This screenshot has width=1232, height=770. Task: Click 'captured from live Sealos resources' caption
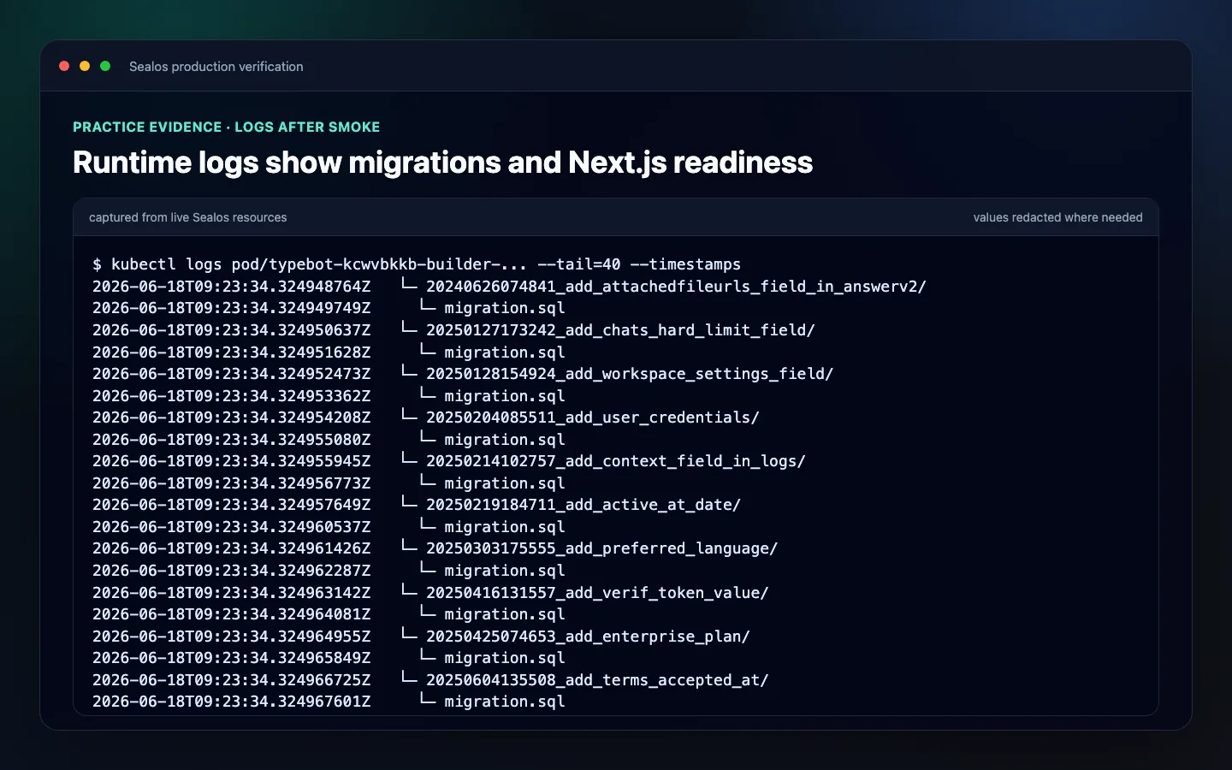click(x=188, y=217)
